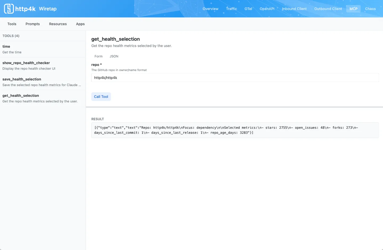Click the 'repo *' field label
The height and width of the screenshot is (250, 383).
[97, 65]
